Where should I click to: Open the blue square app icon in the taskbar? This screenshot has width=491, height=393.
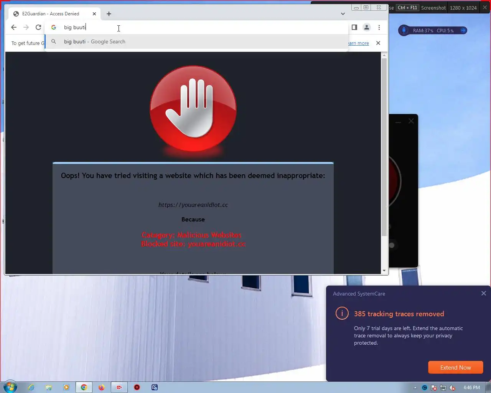click(x=155, y=387)
